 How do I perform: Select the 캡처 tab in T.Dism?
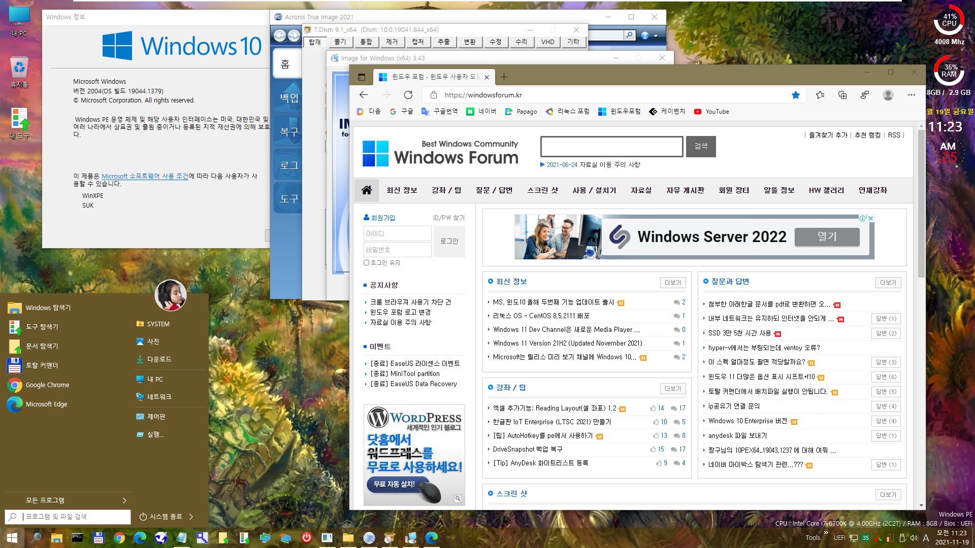(x=417, y=42)
